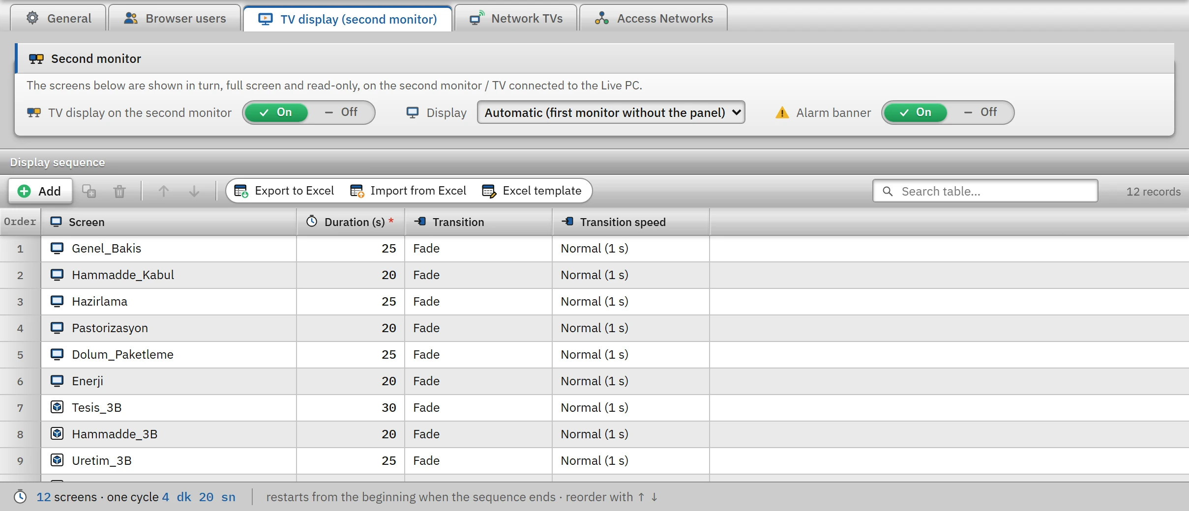This screenshot has width=1189, height=511.
Task: Click the screen icon beside Pastorizasyon
Action: [x=57, y=328]
